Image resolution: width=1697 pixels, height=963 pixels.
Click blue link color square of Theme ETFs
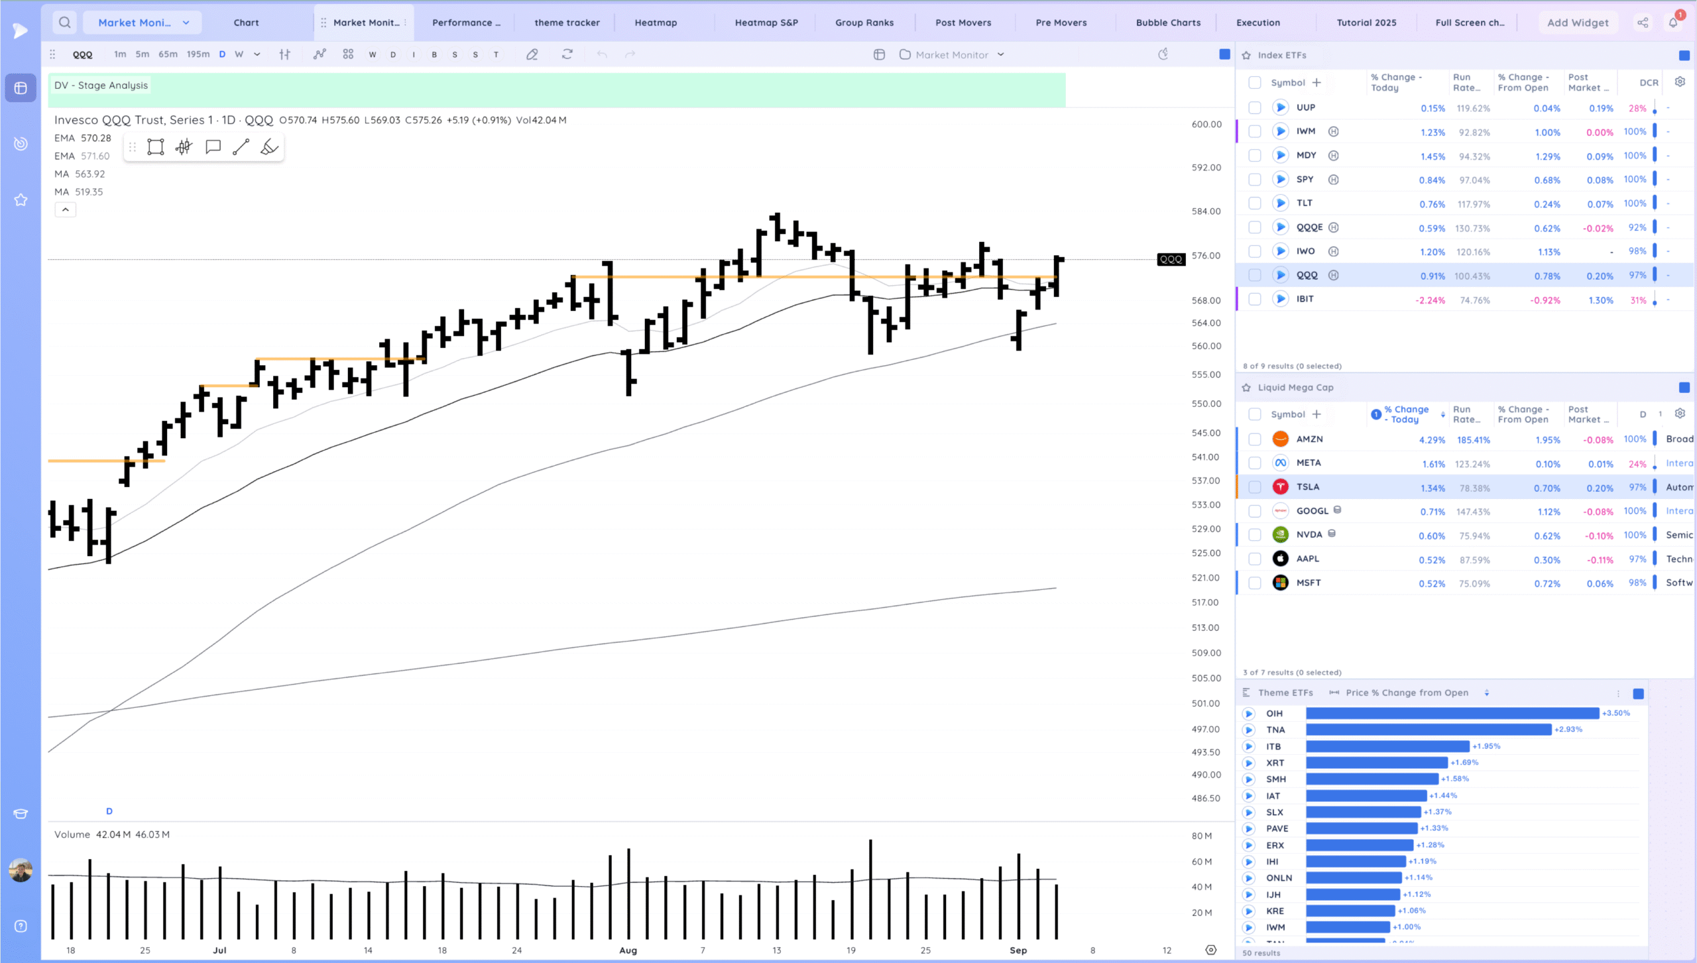point(1638,693)
